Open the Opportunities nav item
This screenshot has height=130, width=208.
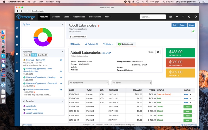[x=79, y=17]
